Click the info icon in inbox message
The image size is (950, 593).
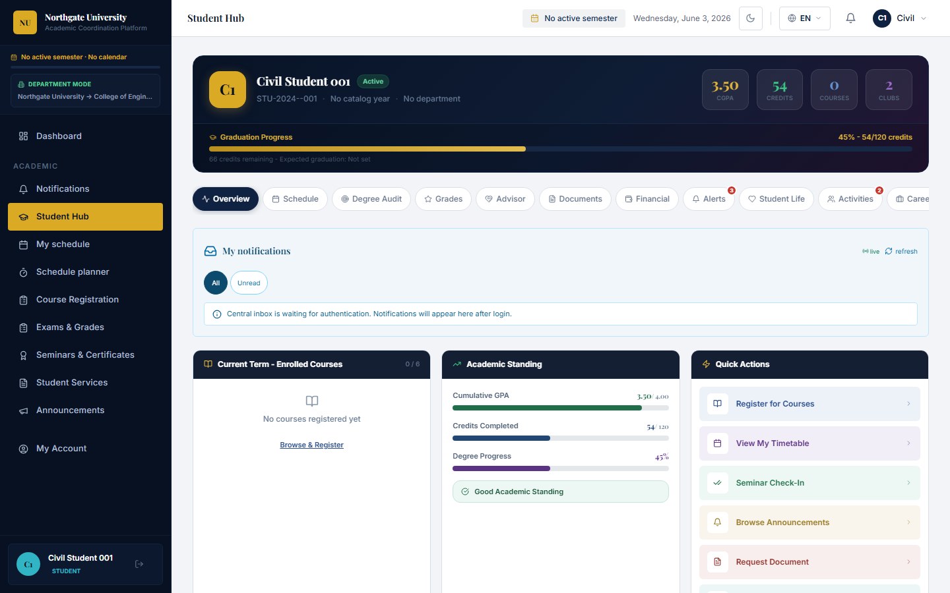[217, 314]
